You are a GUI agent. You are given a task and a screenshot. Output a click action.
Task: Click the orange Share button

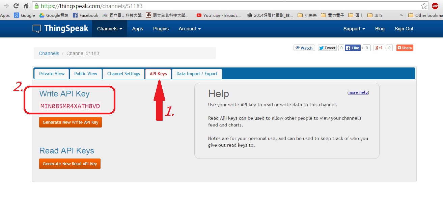tap(405, 48)
